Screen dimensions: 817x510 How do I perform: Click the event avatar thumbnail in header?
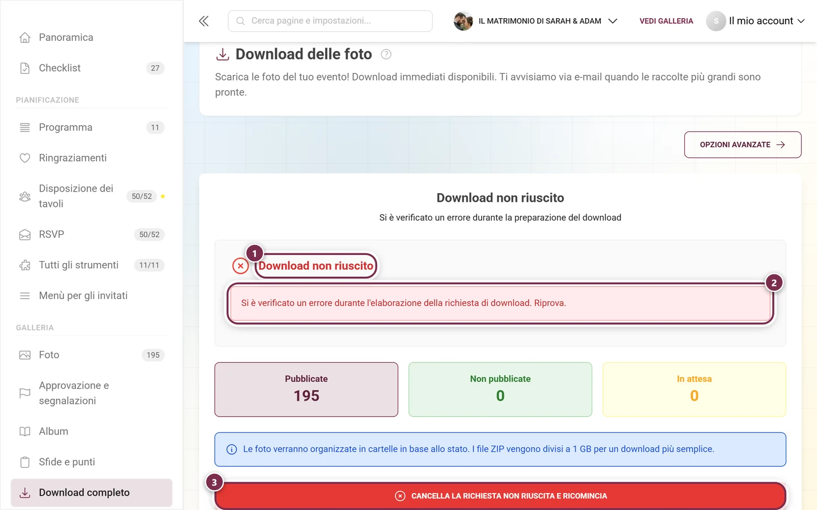(x=463, y=21)
